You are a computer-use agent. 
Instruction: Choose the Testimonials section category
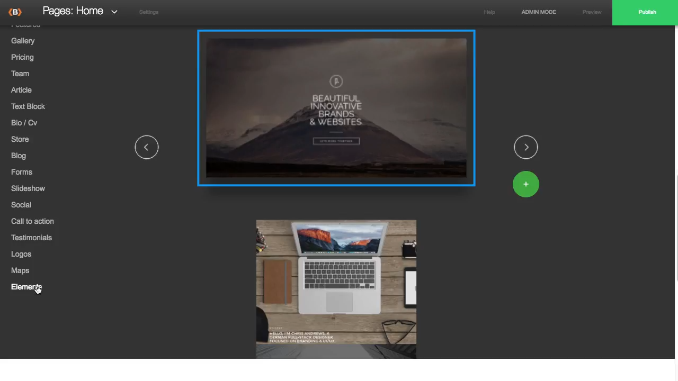pyautogui.click(x=31, y=238)
